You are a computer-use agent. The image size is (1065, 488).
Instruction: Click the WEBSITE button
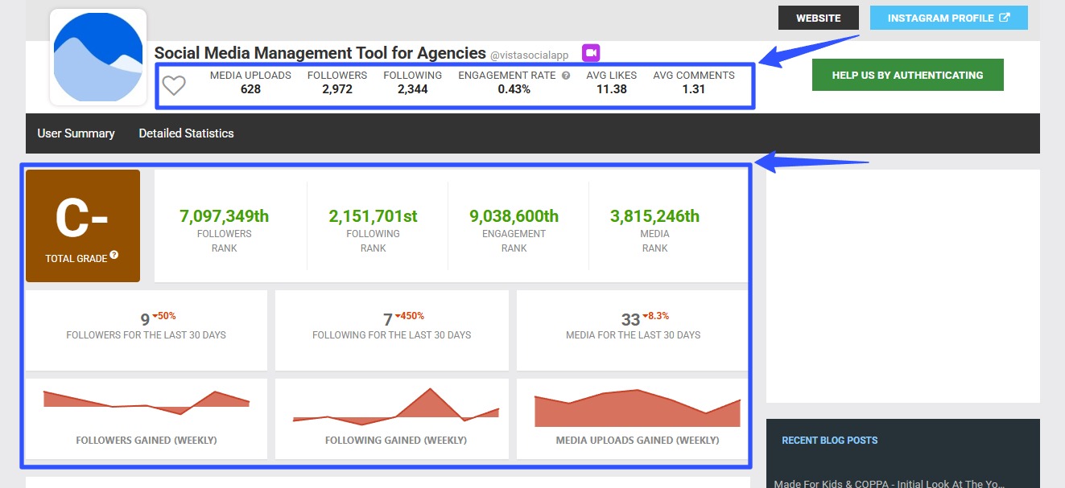pyautogui.click(x=818, y=17)
